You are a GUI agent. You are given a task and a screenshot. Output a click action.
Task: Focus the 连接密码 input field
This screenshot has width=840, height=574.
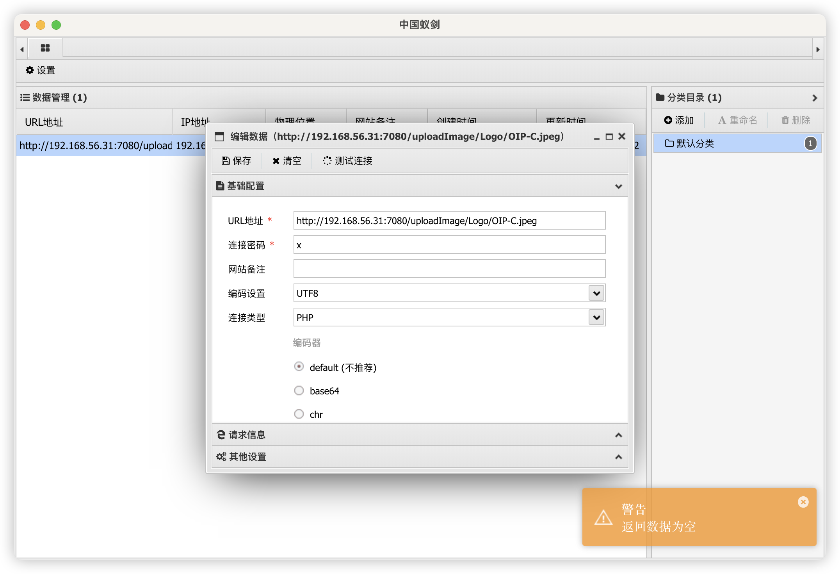449,245
